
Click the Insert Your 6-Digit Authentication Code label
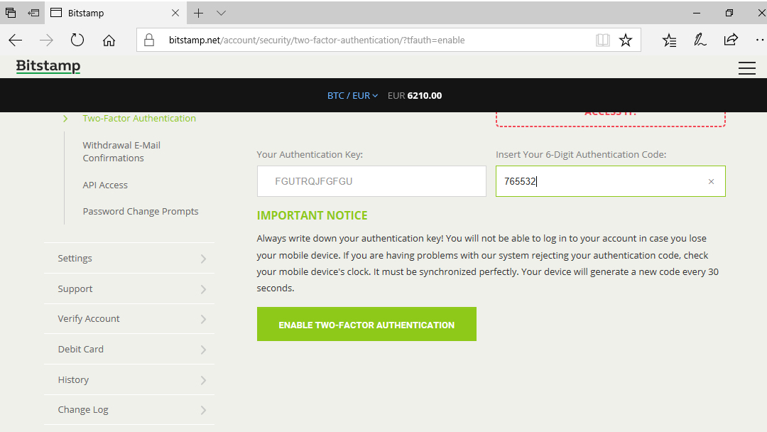581,155
